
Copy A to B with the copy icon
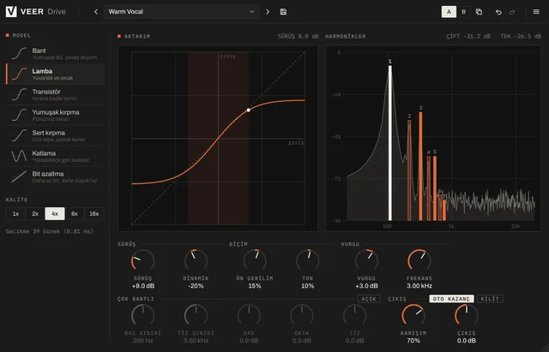click(x=479, y=11)
